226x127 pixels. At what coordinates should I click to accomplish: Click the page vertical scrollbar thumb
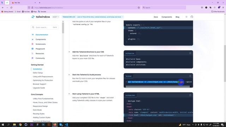coord(225,64)
